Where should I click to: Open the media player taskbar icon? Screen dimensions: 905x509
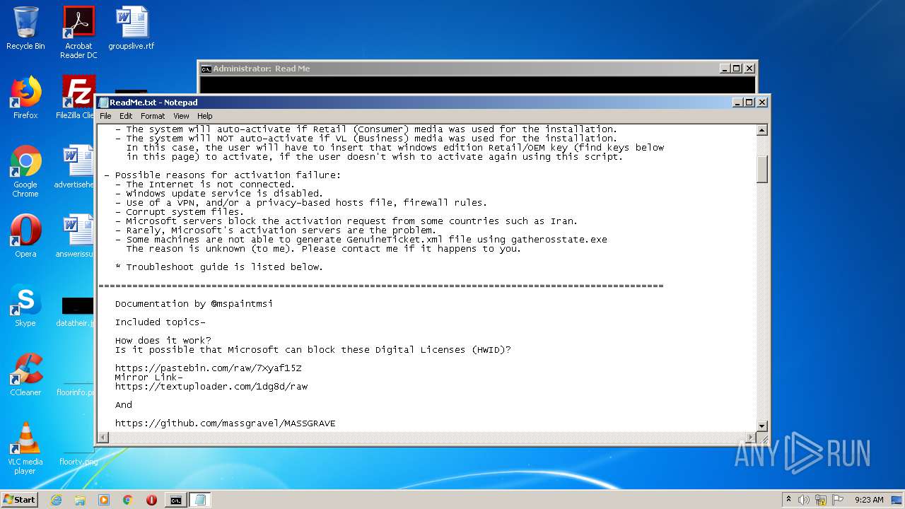point(104,500)
